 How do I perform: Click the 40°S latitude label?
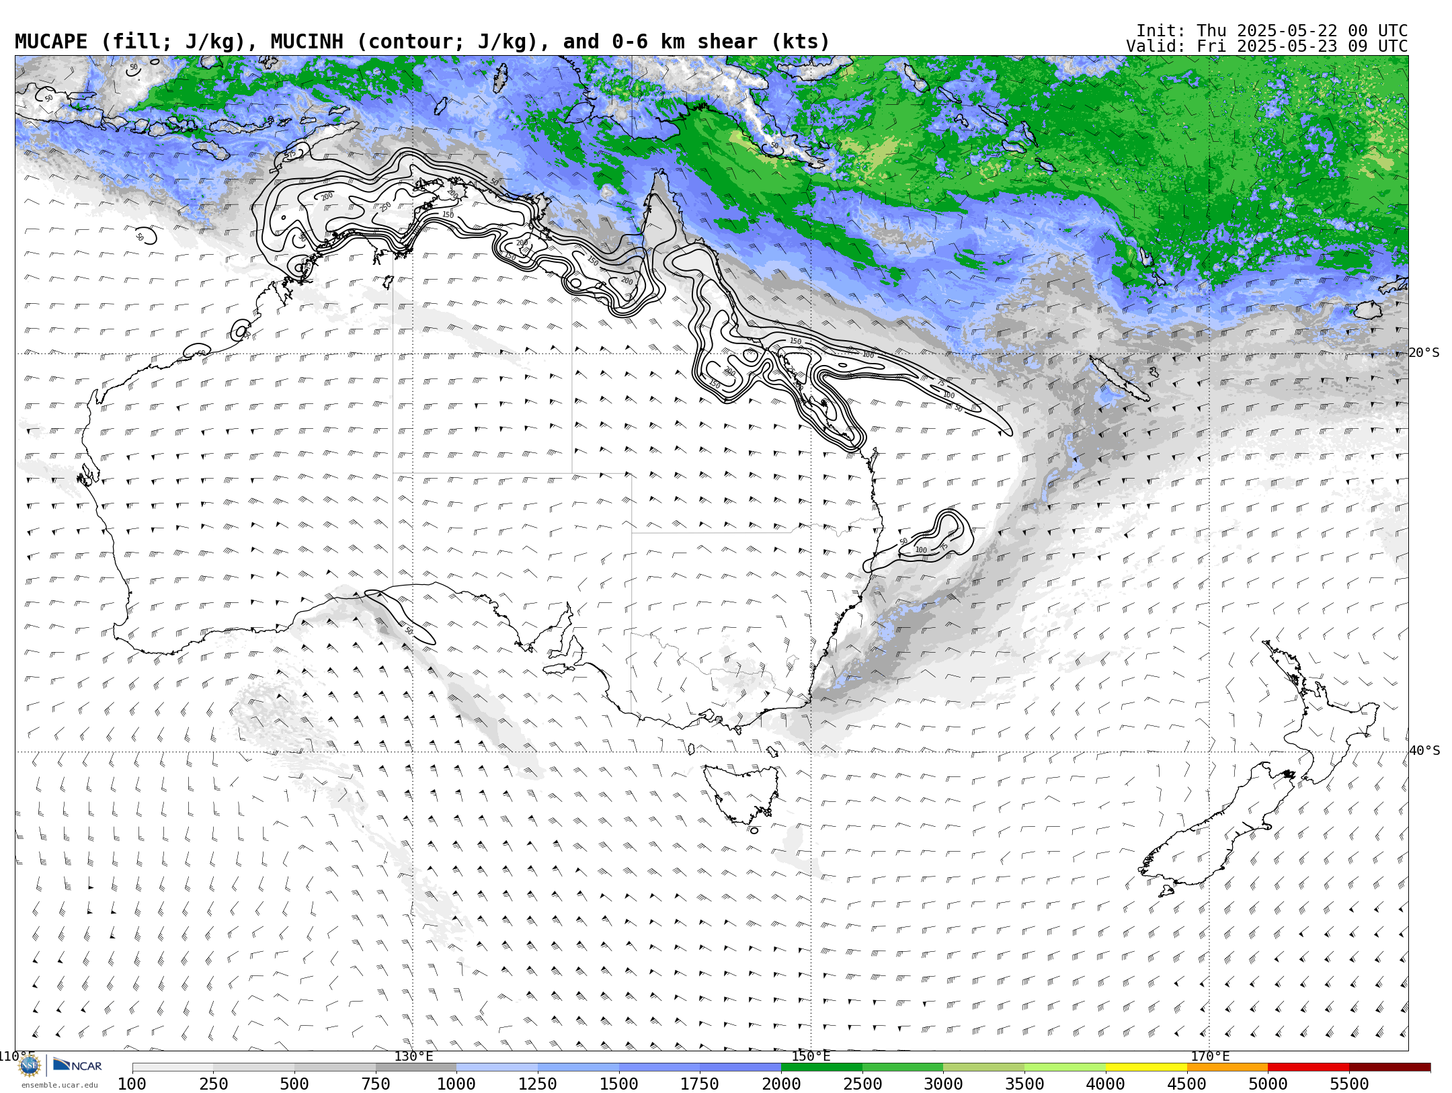(1424, 751)
